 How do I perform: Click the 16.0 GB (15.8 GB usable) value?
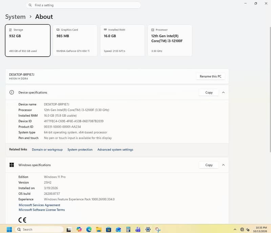tap(60, 116)
